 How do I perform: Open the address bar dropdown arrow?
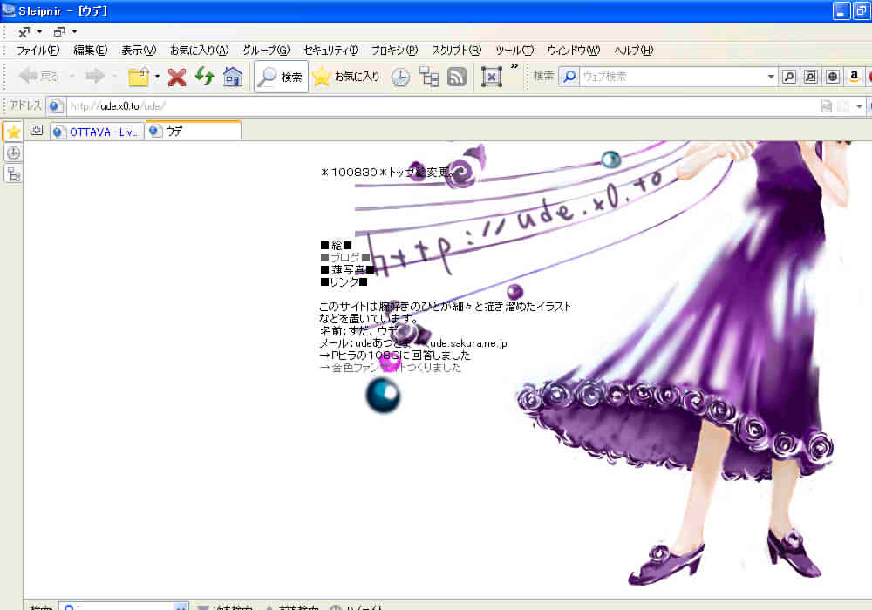click(x=859, y=106)
